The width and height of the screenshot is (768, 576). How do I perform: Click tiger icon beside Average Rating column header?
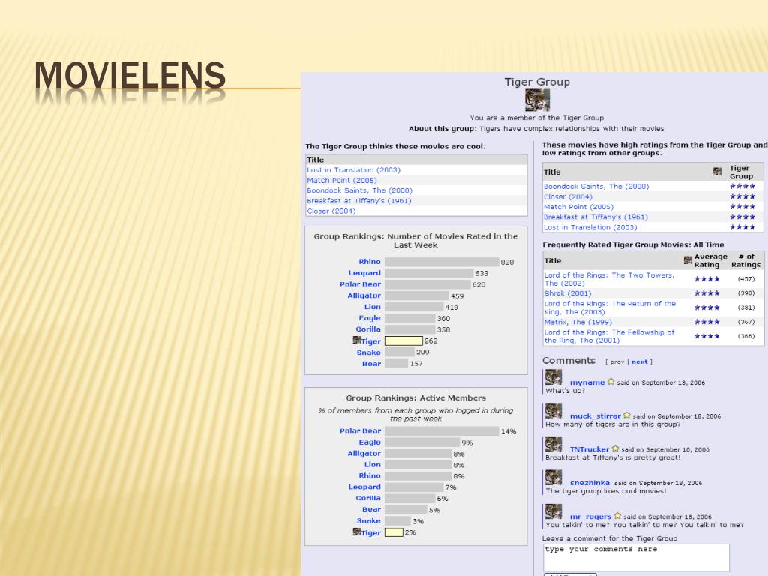(x=688, y=260)
